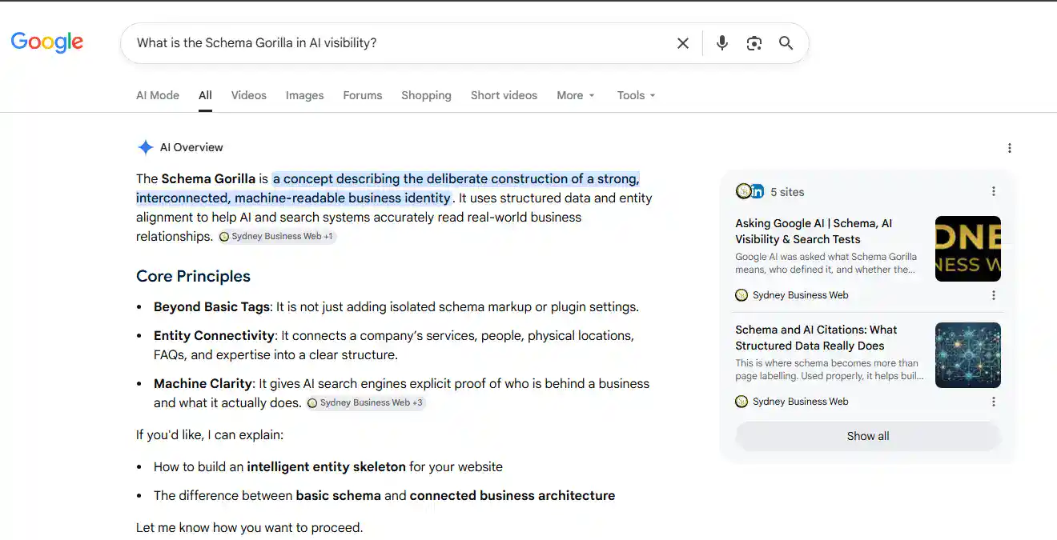
Task: Expand the Tools dropdown
Action: [x=637, y=95]
